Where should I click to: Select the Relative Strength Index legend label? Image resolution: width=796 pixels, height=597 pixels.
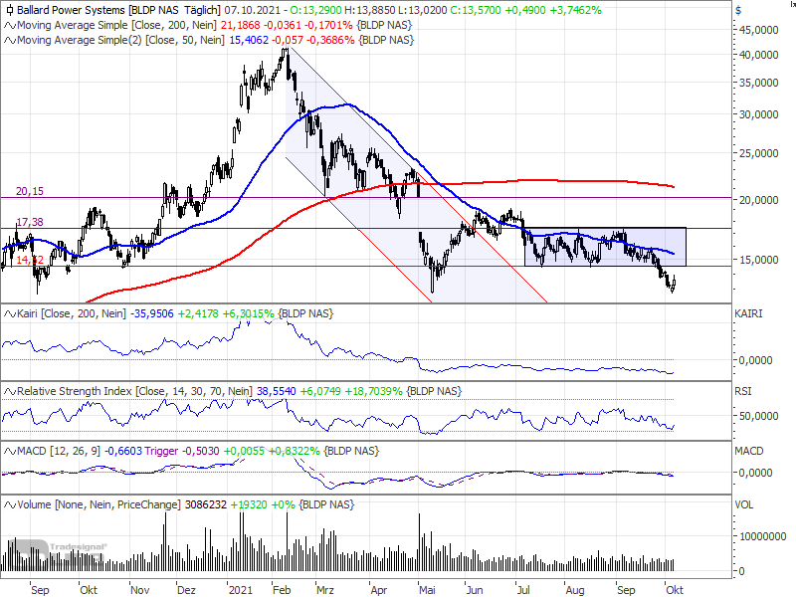pyautogui.click(x=134, y=391)
